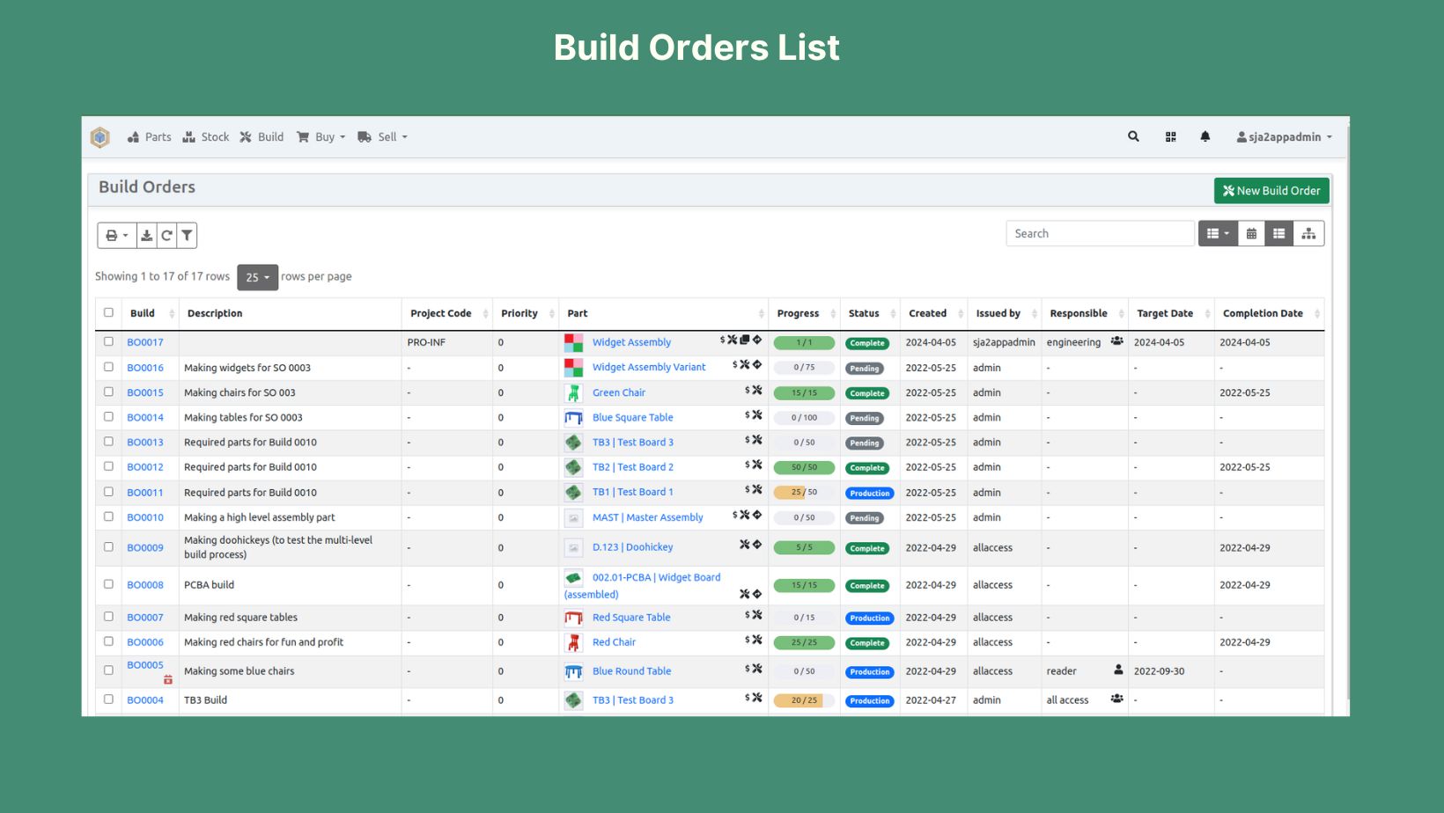Open the Buy menu

321,137
